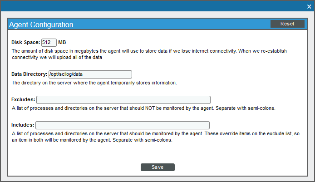
Task: Click the Data Directory label
Action: point(30,74)
